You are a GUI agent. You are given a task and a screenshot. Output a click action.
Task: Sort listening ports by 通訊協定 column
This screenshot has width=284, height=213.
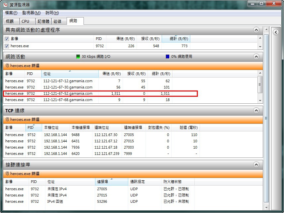click(144, 182)
